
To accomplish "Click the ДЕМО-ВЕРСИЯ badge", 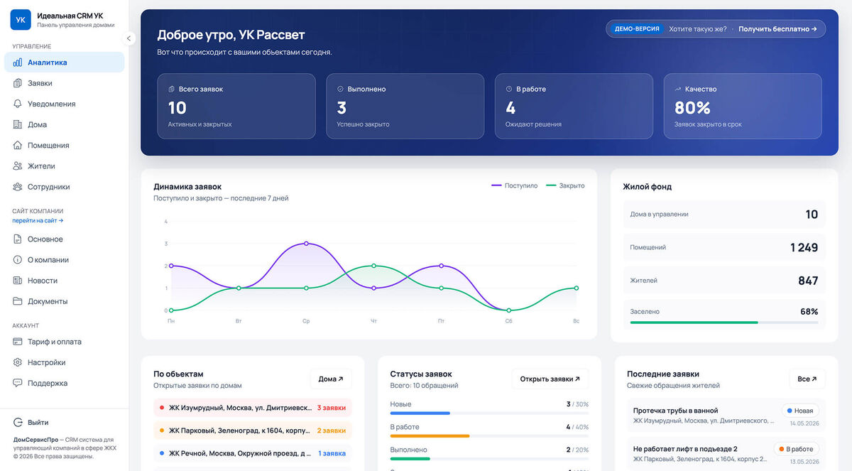I will click(637, 29).
